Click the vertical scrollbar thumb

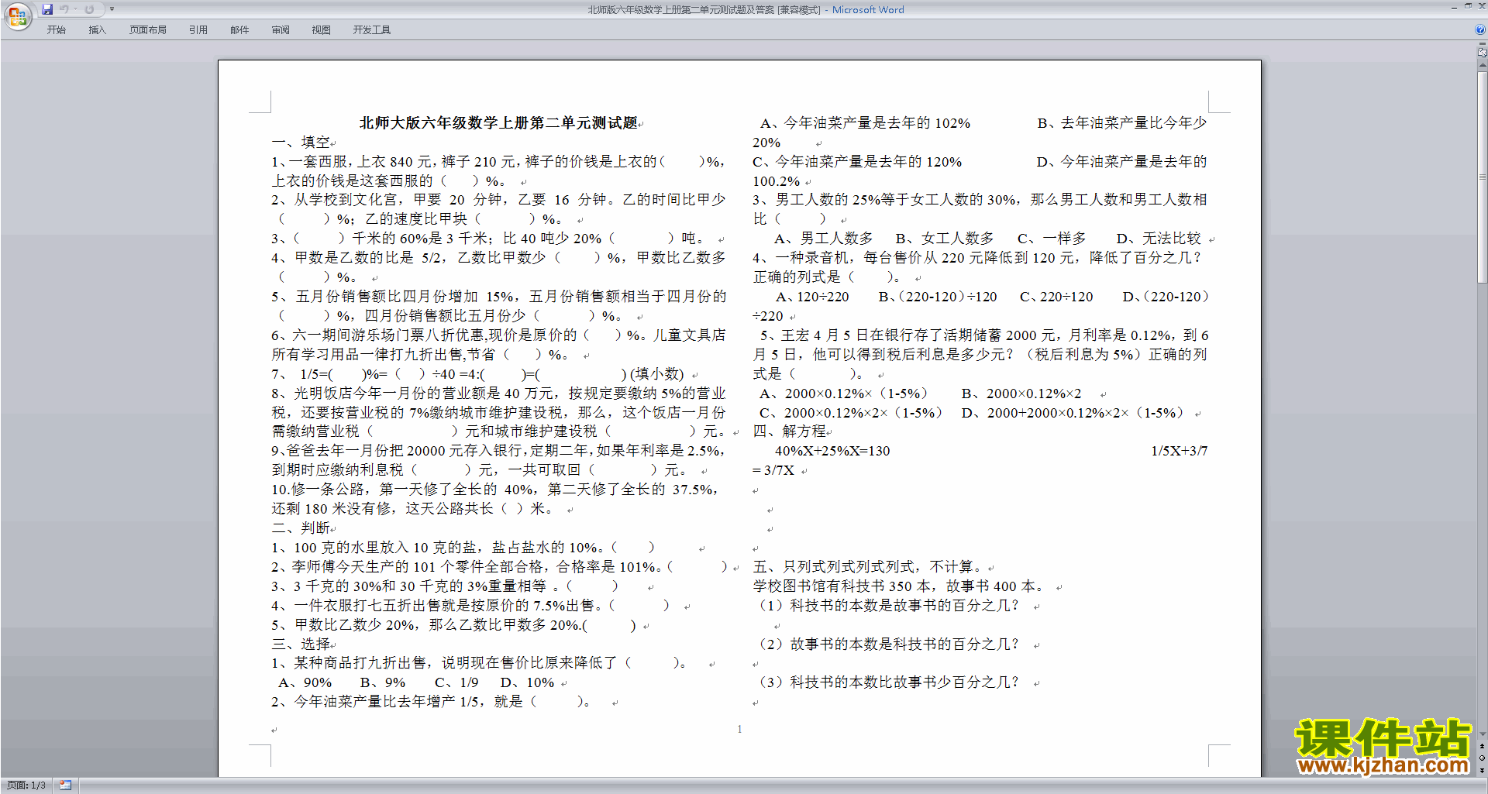tap(1482, 177)
